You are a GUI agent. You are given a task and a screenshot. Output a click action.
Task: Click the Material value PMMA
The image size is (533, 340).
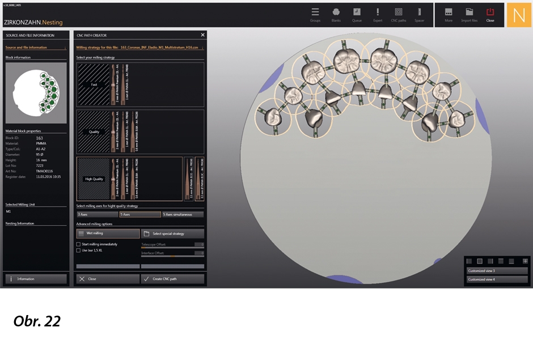(x=41, y=144)
